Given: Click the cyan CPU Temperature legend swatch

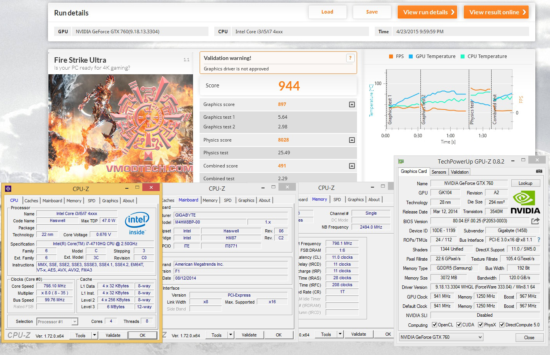Looking at the screenshot, I should click(463, 56).
